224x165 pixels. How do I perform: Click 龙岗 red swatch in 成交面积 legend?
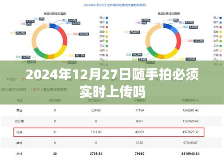click(x=220, y=27)
